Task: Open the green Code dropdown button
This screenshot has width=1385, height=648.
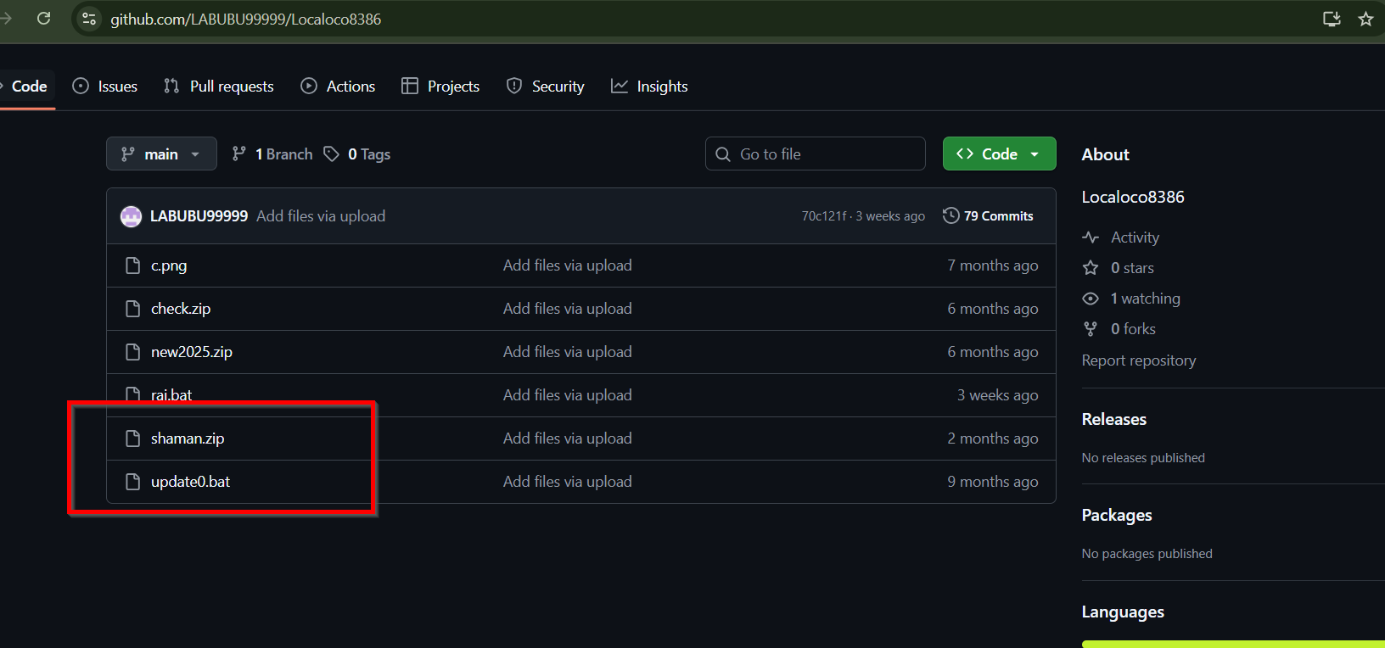Action: (1000, 154)
